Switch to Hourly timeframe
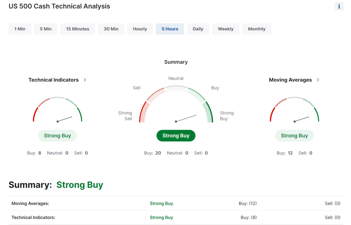351x225 pixels. [140, 29]
